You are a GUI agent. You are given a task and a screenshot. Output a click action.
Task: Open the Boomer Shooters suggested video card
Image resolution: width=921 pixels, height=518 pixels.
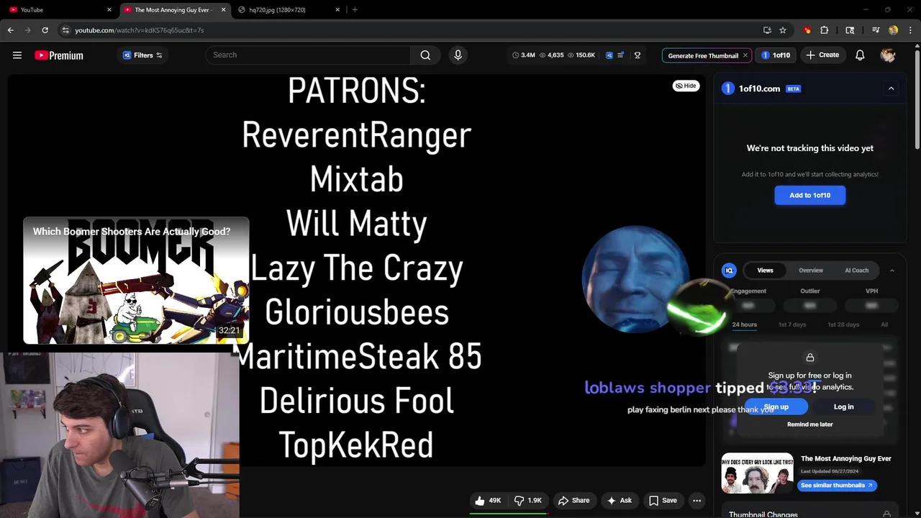136,281
